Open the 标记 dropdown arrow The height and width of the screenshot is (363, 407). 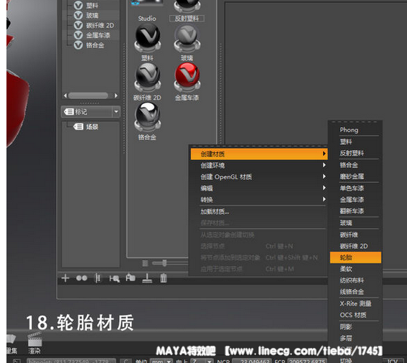click(x=116, y=112)
